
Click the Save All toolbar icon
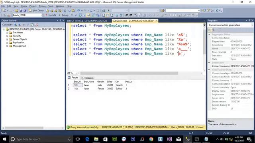pos(25,11)
